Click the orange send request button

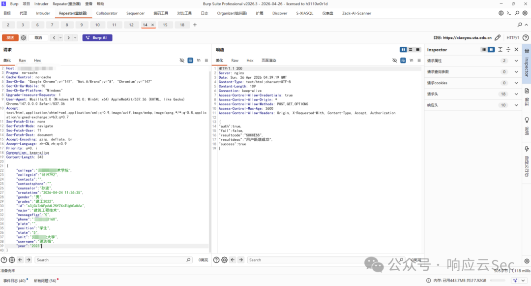[x=10, y=37]
